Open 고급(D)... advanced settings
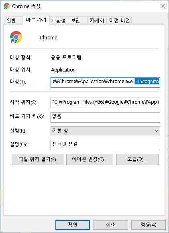Viewport: 169px width, 233px height. (137, 159)
